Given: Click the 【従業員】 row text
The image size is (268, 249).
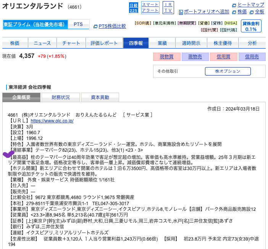Looking at the screenshot, I should click(x=68, y=215).
